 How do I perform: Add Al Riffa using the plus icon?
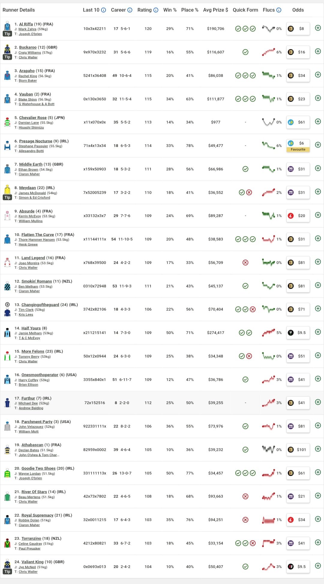[318, 28]
